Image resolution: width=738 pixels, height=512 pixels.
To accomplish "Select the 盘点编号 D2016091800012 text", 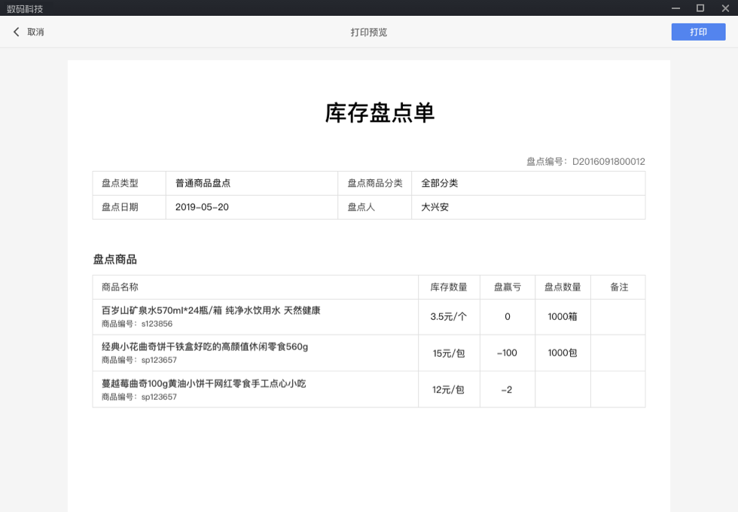I will [585, 161].
